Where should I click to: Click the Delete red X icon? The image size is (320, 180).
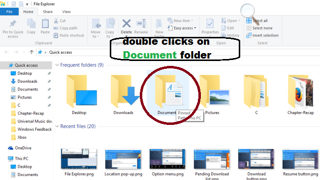(127, 24)
